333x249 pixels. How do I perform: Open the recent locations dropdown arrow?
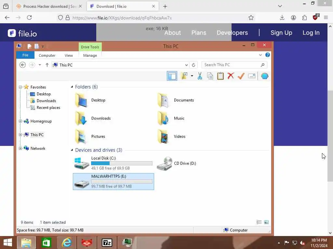coord(40,65)
